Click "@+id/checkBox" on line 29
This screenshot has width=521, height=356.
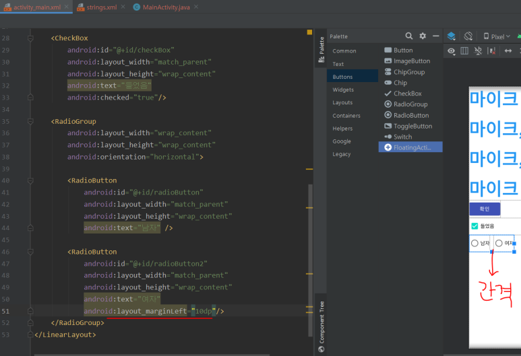tap(144, 50)
